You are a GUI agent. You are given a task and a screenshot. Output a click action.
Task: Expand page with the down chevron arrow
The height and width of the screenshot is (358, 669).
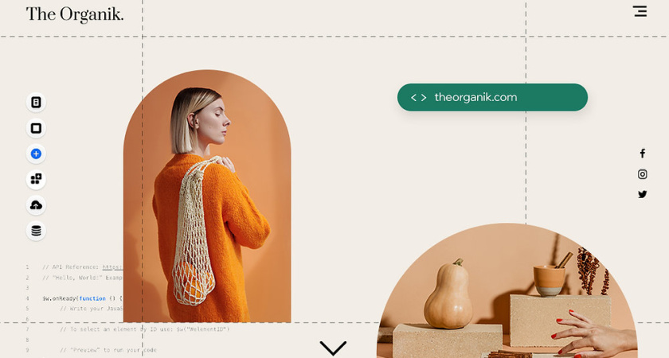click(x=333, y=348)
